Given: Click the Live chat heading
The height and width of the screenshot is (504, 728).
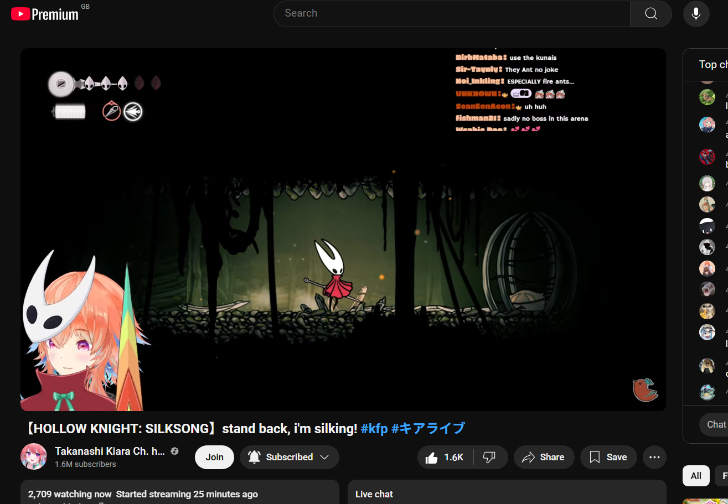Looking at the screenshot, I should 374,494.
